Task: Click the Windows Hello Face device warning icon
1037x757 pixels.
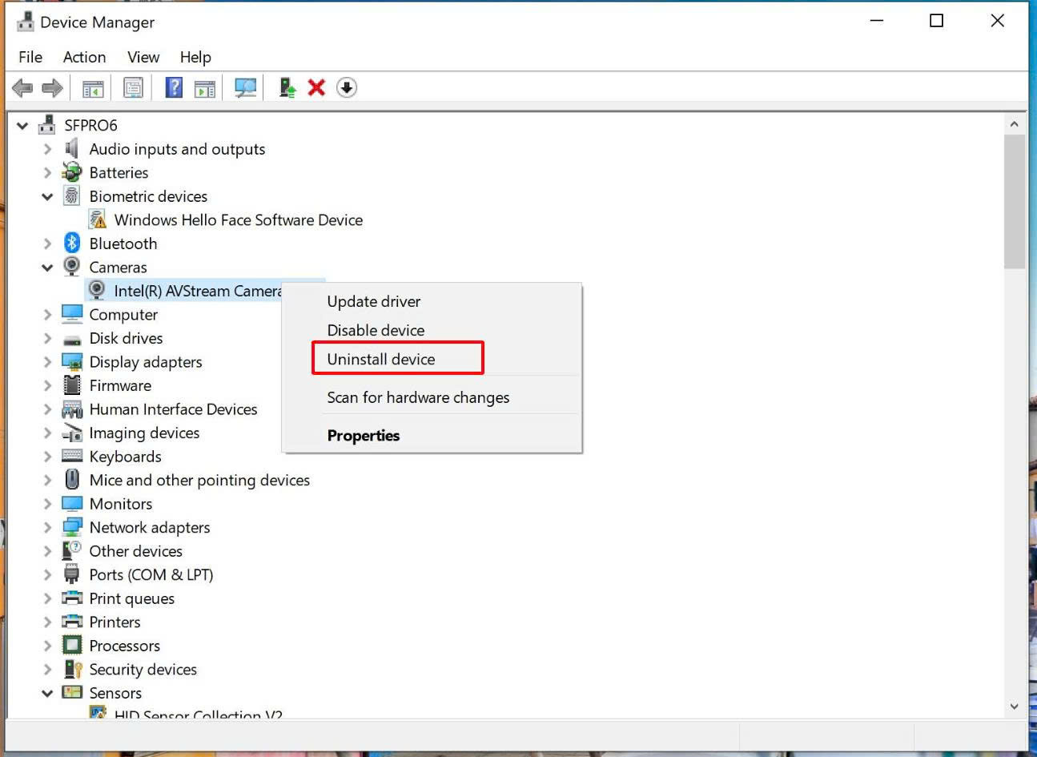Action: [98, 219]
